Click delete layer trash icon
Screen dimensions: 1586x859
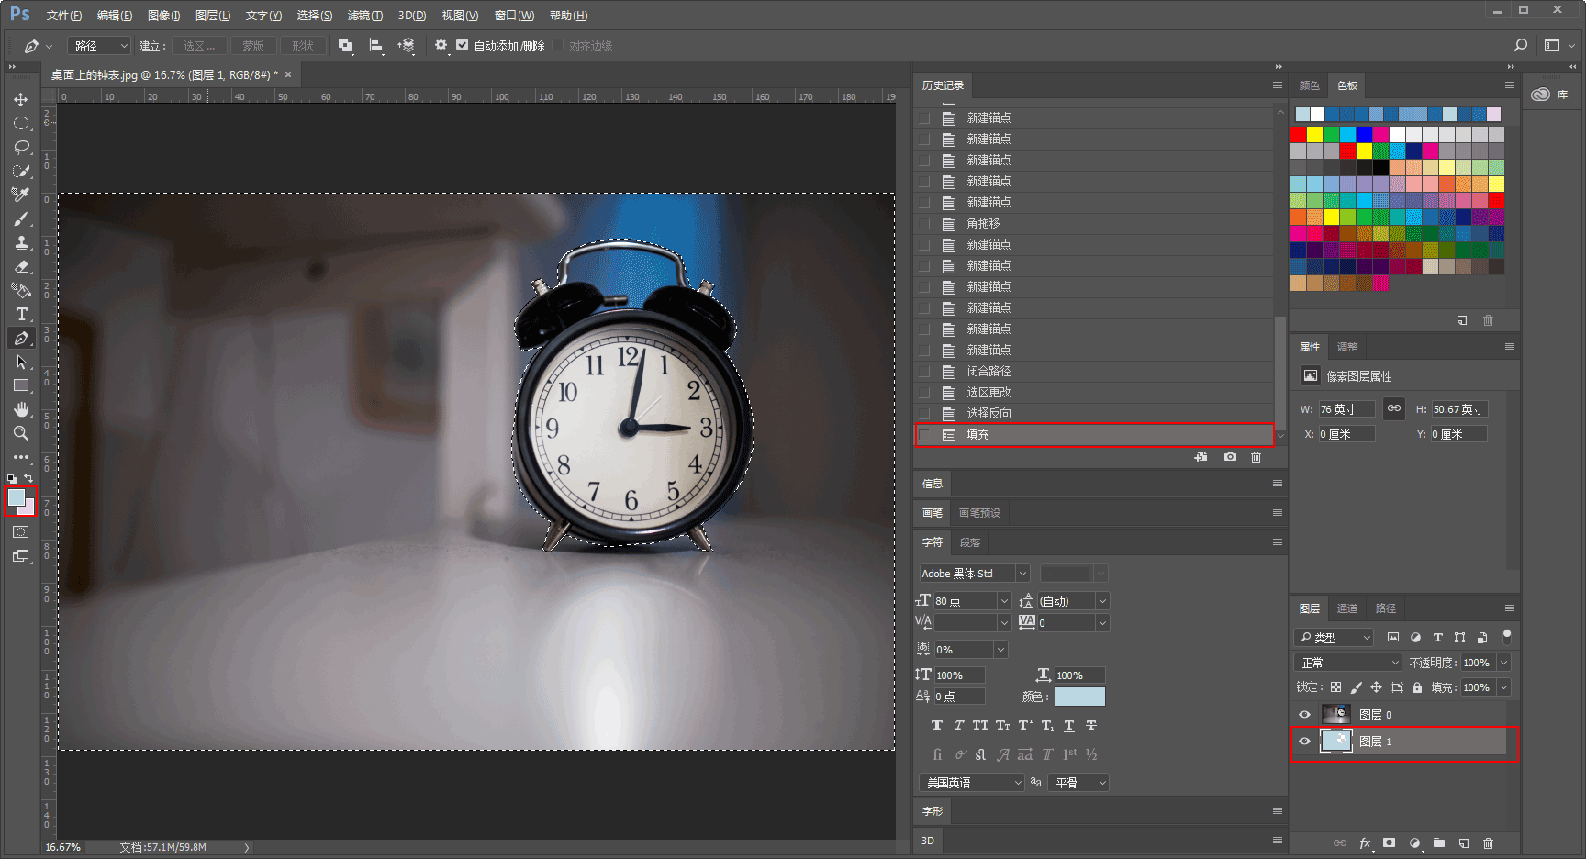pos(1489,842)
